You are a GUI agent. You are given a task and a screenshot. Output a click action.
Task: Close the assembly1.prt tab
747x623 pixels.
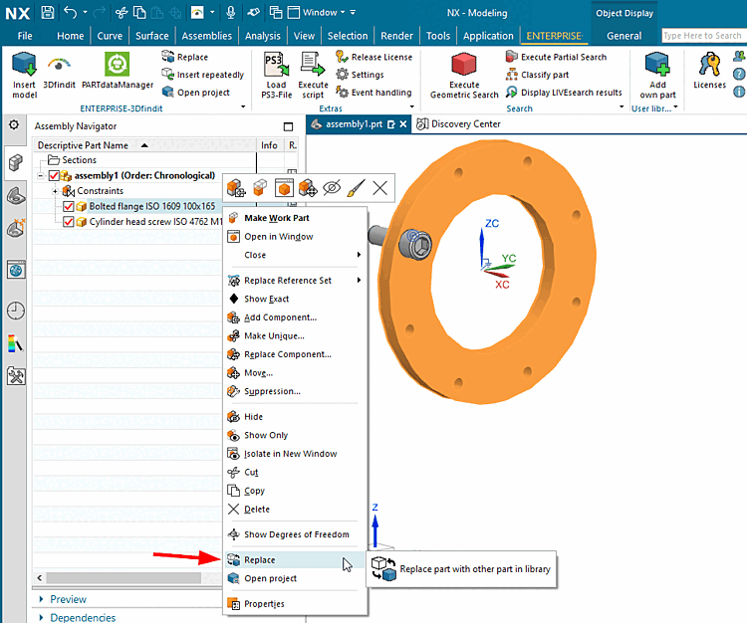click(403, 123)
